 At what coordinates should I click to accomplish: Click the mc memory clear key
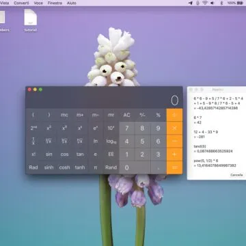coord(64,115)
